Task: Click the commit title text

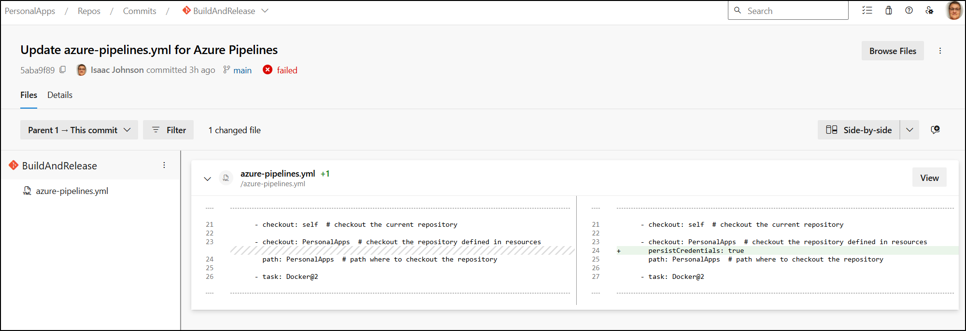Action: tap(149, 50)
